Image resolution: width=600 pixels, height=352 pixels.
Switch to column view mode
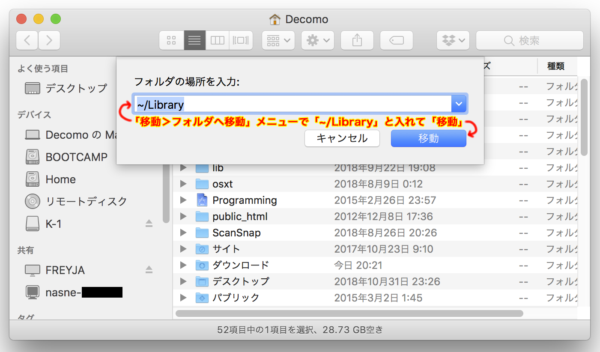(x=218, y=41)
